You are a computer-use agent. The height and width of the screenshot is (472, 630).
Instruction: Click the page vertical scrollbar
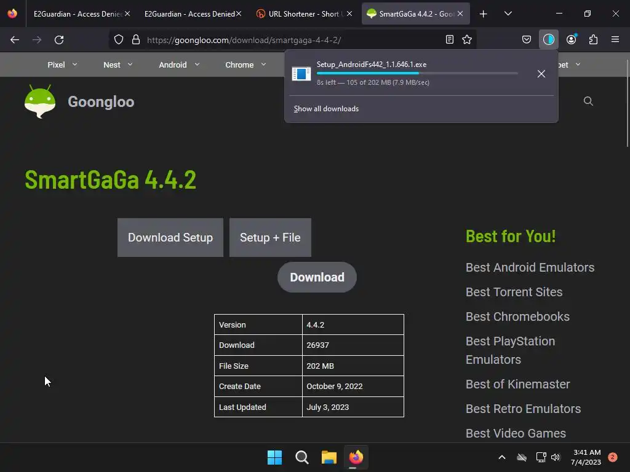point(627,103)
